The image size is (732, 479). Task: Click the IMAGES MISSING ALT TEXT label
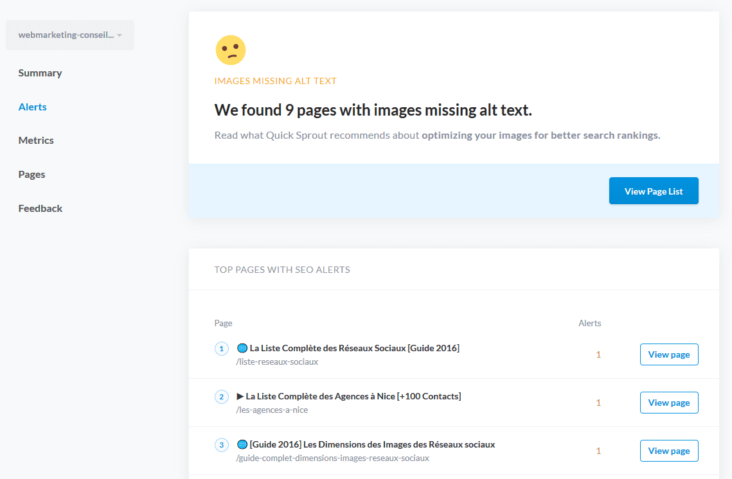[x=276, y=81]
